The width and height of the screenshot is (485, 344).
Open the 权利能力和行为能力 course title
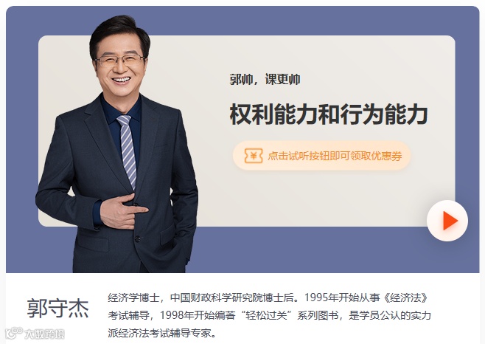coord(329,114)
